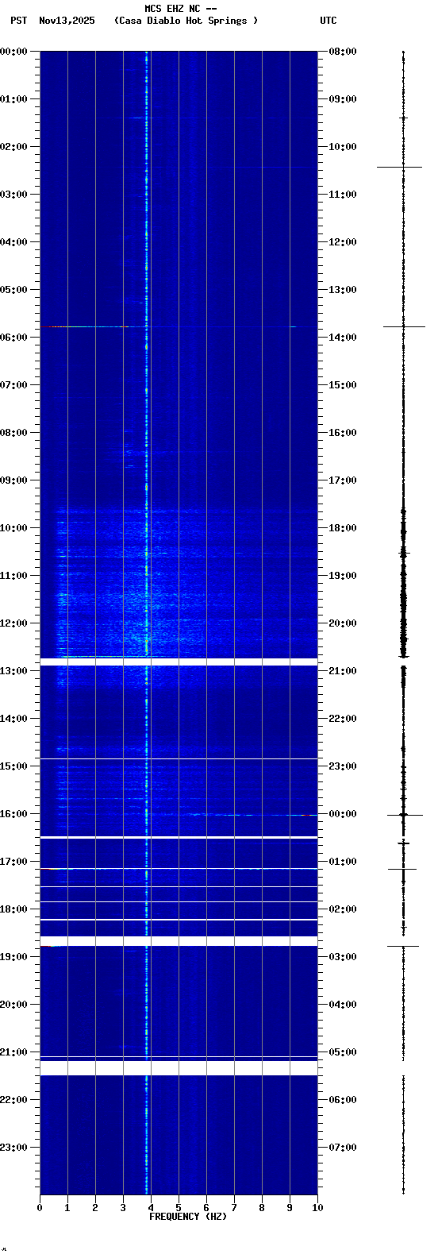Click the 23:00 PST time label

(x=14, y=1148)
